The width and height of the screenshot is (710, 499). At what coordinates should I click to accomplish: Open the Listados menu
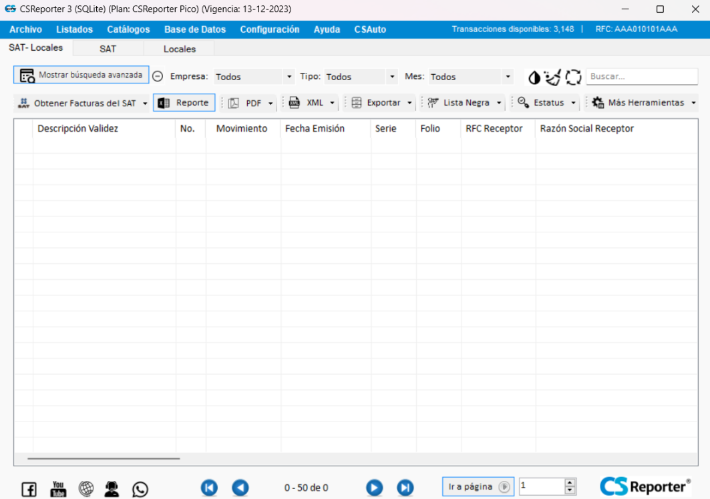[74, 29]
